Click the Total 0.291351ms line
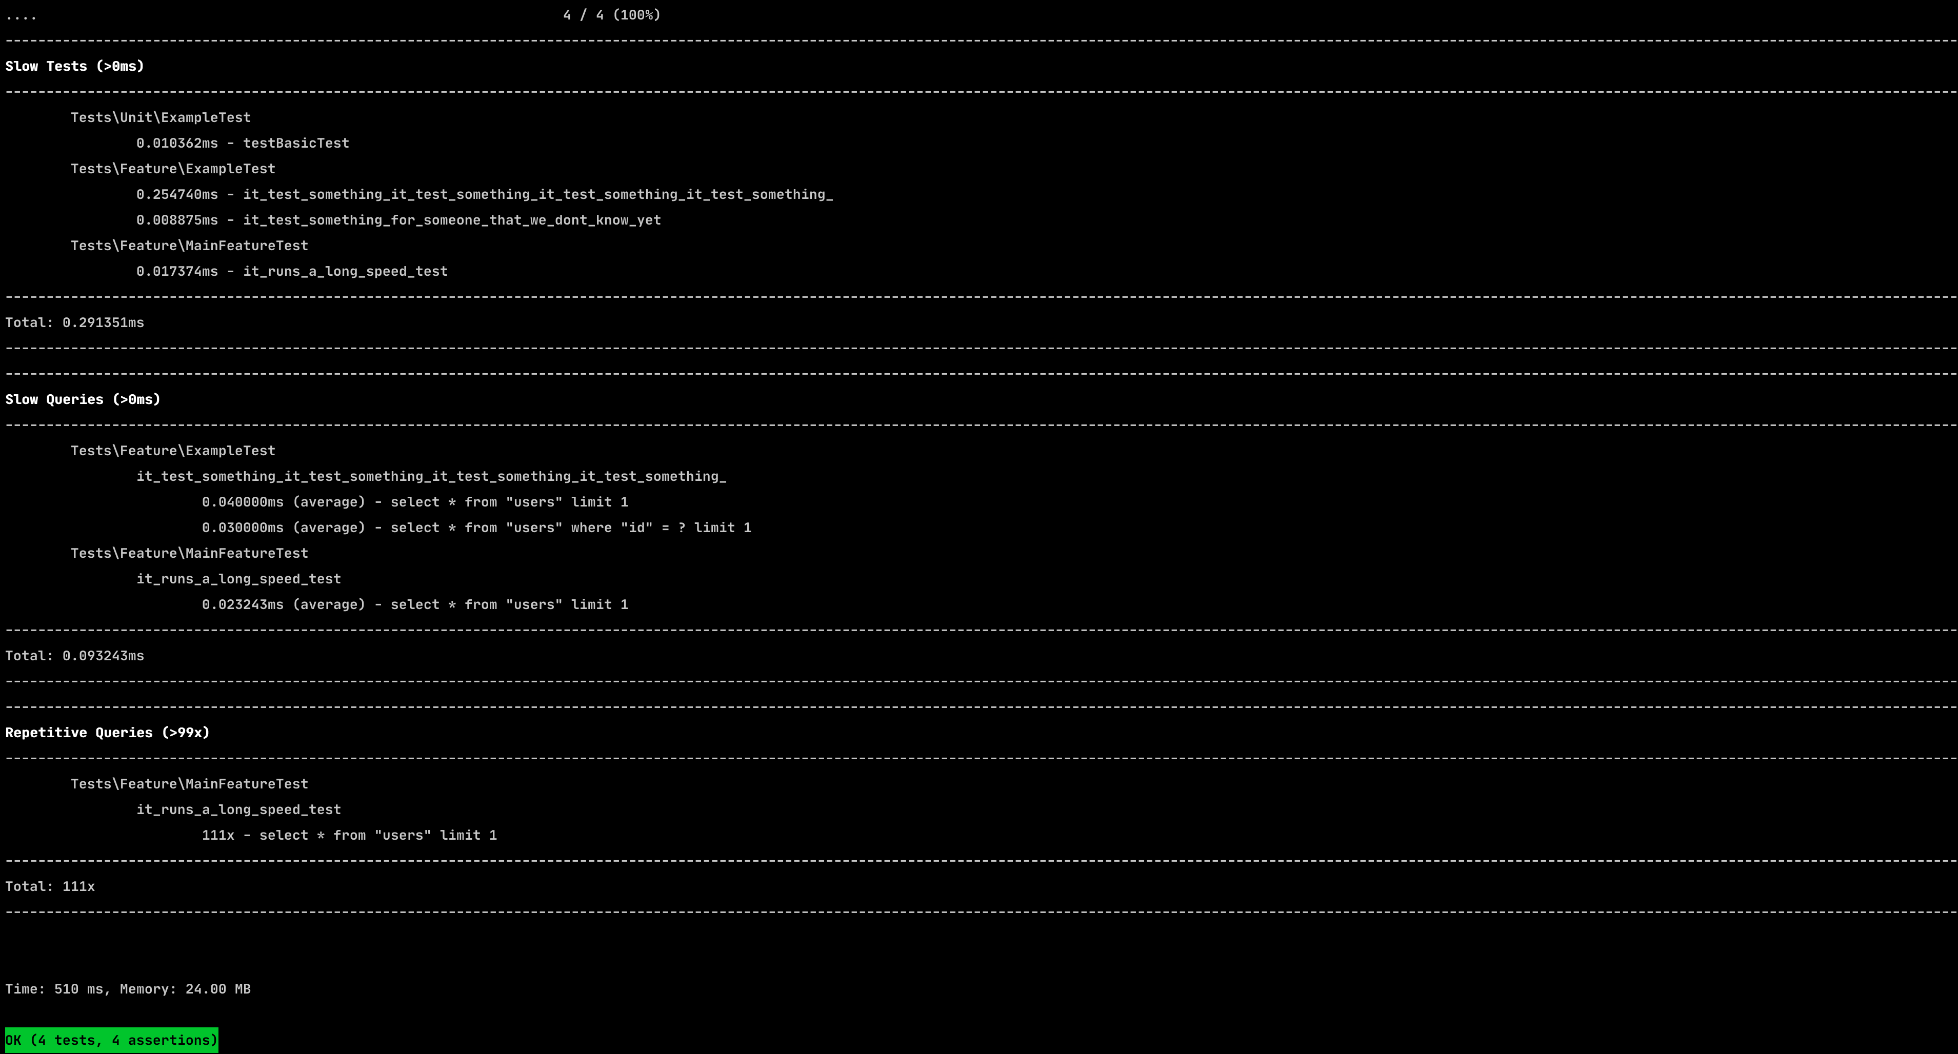Screen dimensions: 1958x1054 74,322
